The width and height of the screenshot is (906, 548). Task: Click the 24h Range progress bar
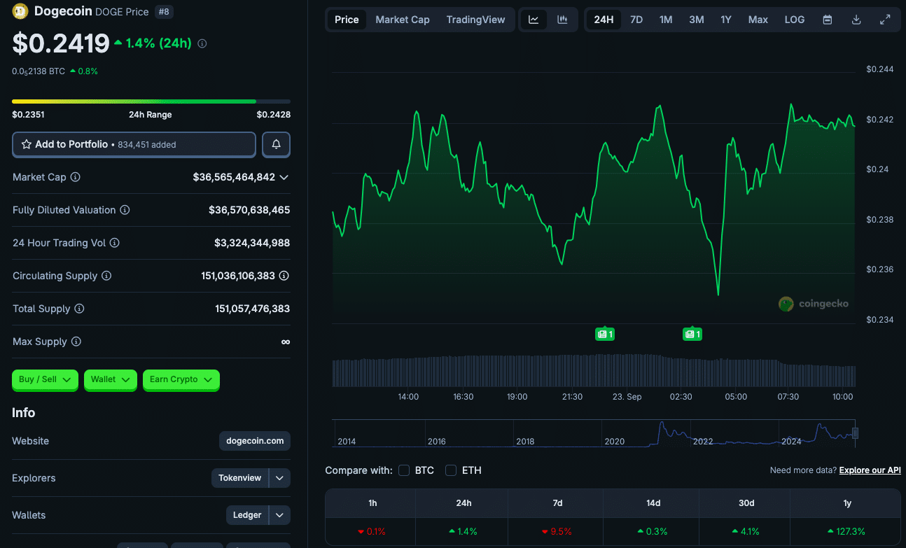pyautogui.click(x=151, y=101)
